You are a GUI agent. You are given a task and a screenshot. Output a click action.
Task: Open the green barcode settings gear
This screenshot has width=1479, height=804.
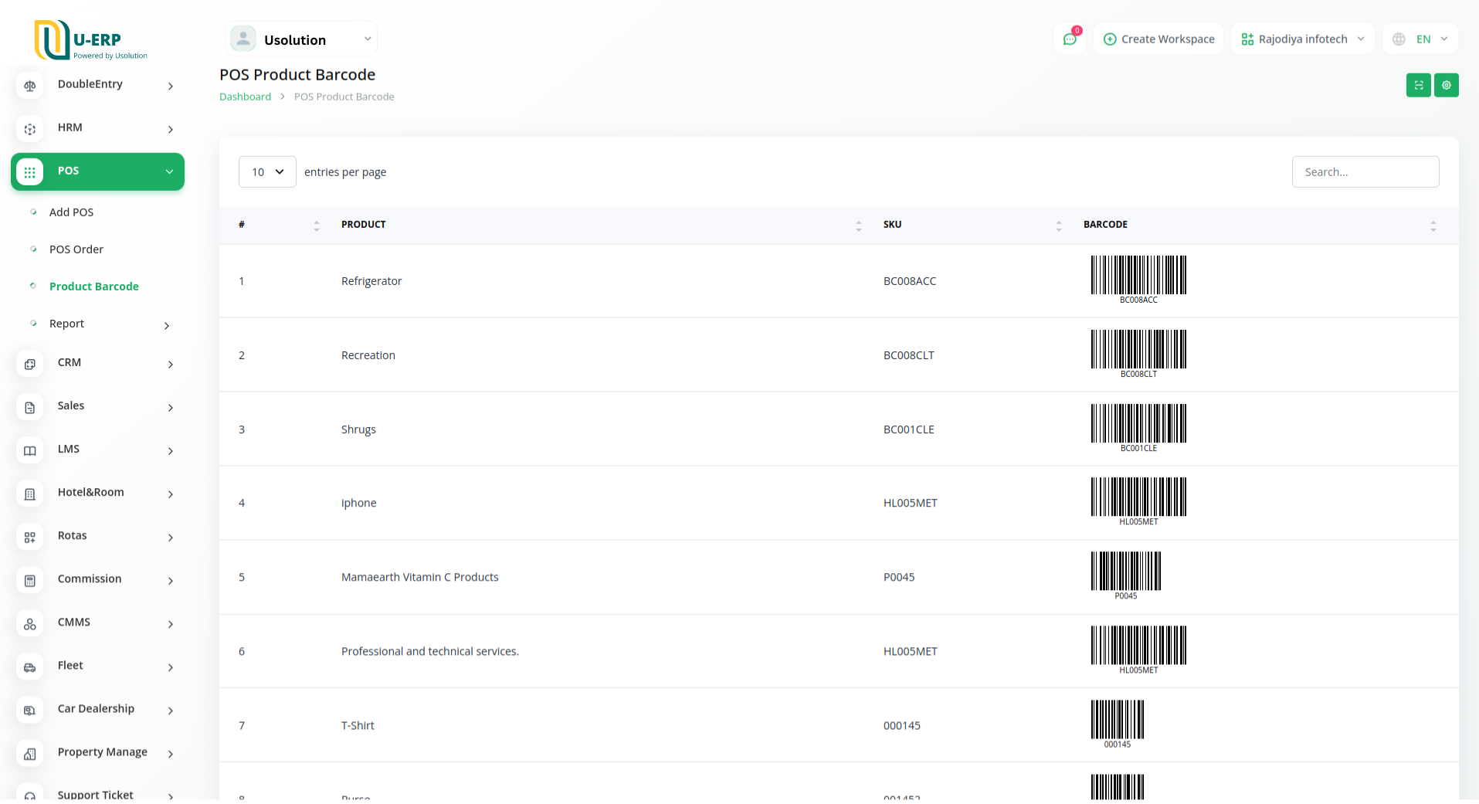pos(1447,85)
